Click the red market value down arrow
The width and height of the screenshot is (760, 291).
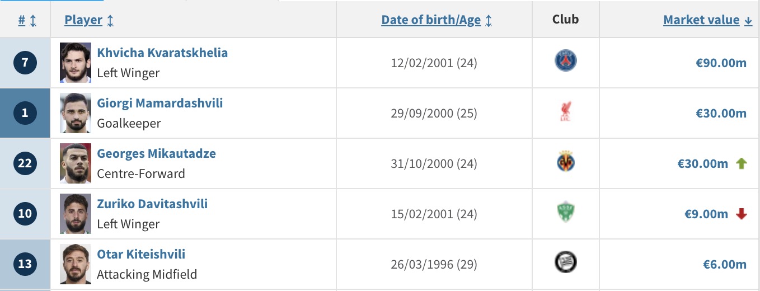coord(742,214)
